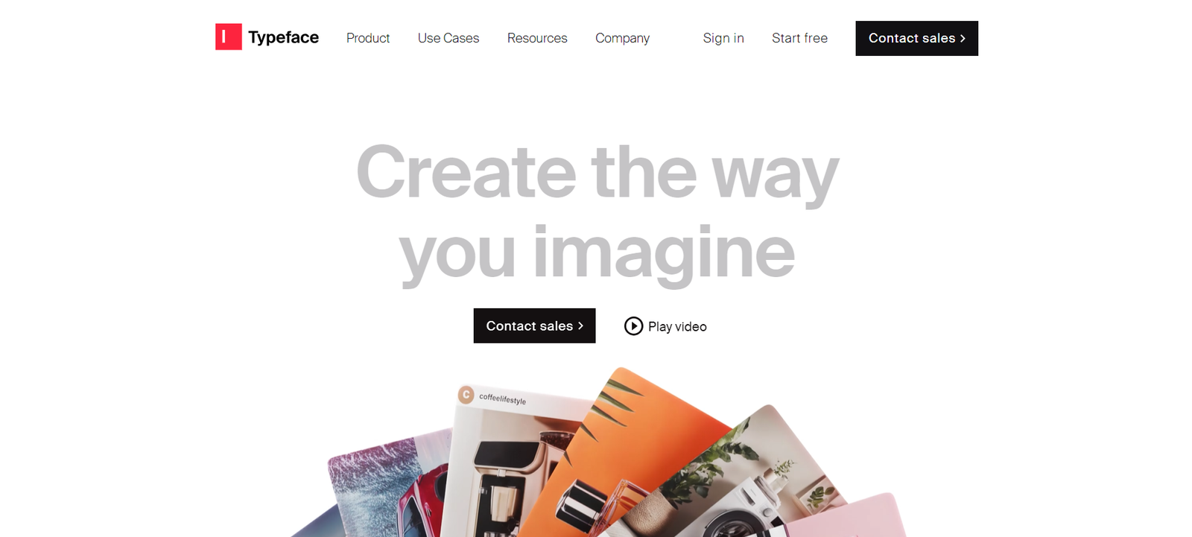Click the circular play icon
Screen dimensions: 1192x537
click(x=633, y=326)
